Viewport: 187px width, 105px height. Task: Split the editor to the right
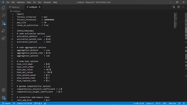point(179,7)
